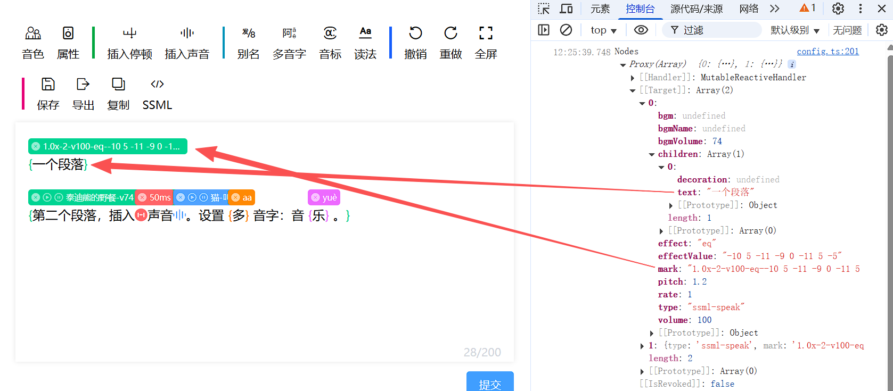The image size is (893, 391).
Task: Open the top context dropdown
Action: (603, 30)
